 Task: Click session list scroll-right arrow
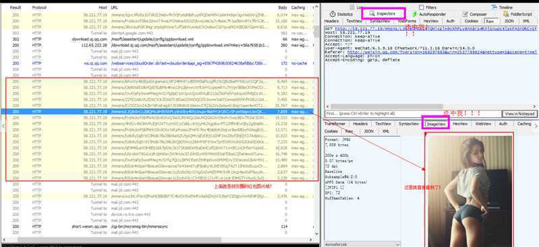(x=312, y=240)
